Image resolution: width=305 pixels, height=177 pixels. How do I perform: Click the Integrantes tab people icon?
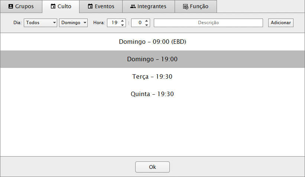pyautogui.click(x=133, y=6)
